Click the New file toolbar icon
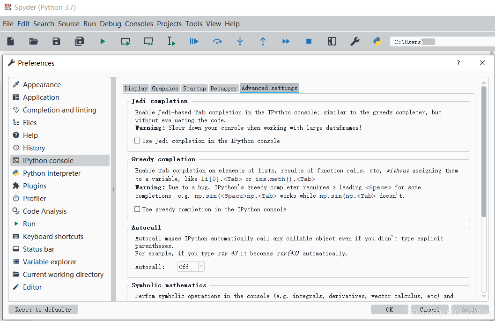The height and width of the screenshot is (321, 495). click(11, 41)
